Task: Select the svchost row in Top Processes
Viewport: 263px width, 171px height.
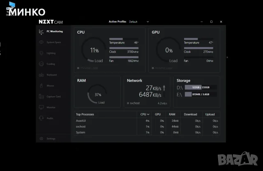Action: tap(147, 127)
